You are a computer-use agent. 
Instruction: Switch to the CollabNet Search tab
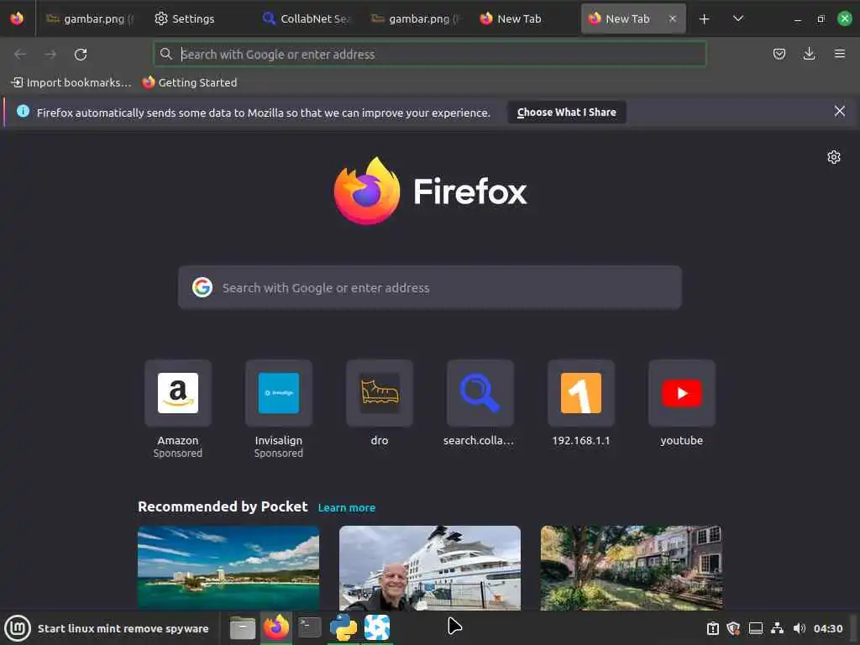coord(307,18)
